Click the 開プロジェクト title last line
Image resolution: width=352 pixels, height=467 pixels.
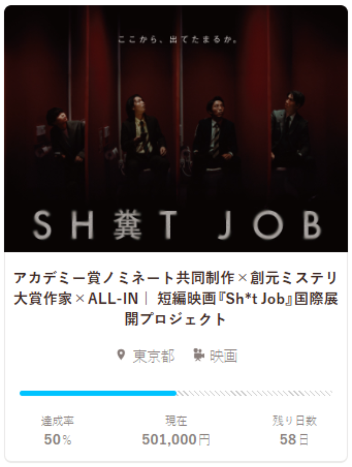click(x=176, y=319)
